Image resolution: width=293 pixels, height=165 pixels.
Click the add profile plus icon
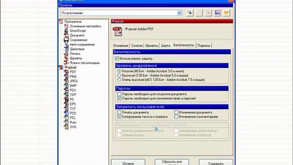[x=190, y=13]
